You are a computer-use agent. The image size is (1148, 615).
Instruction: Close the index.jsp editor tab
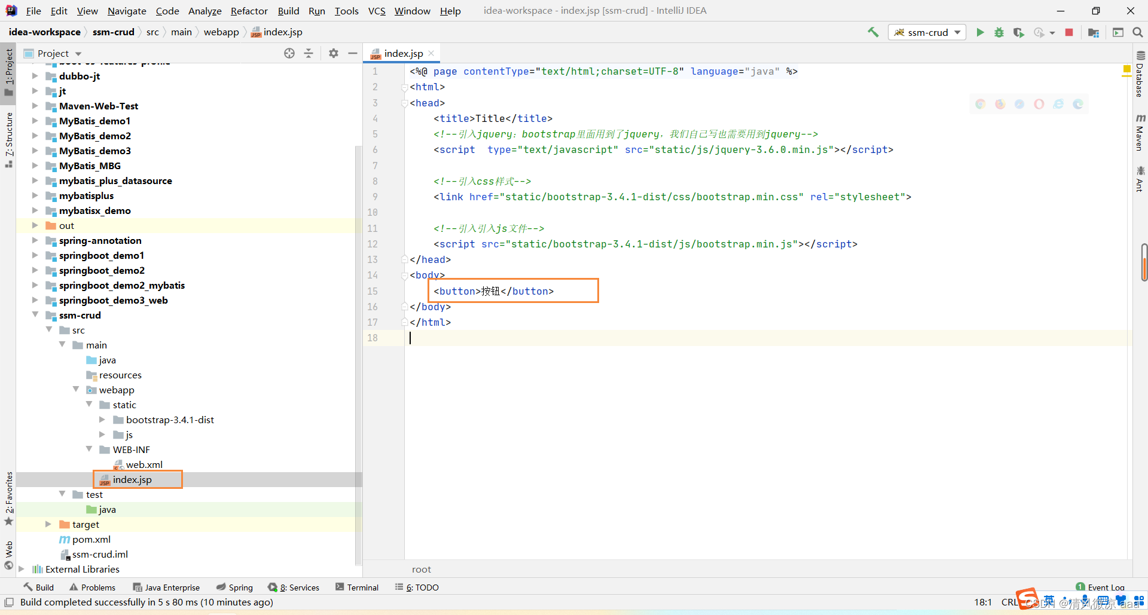432,53
